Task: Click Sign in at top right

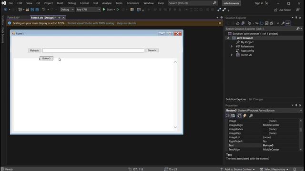Action: 259,3
